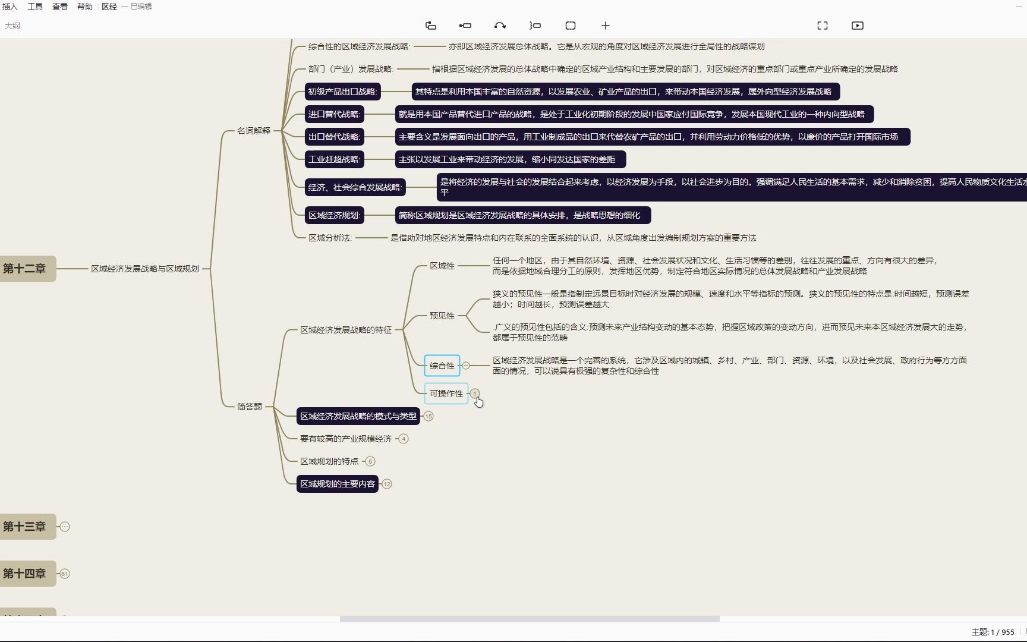Image resolution: width=1027 pixels, height=642 pixels.
Task: Select the 区域分析法 node
Action: click(330, 238)
